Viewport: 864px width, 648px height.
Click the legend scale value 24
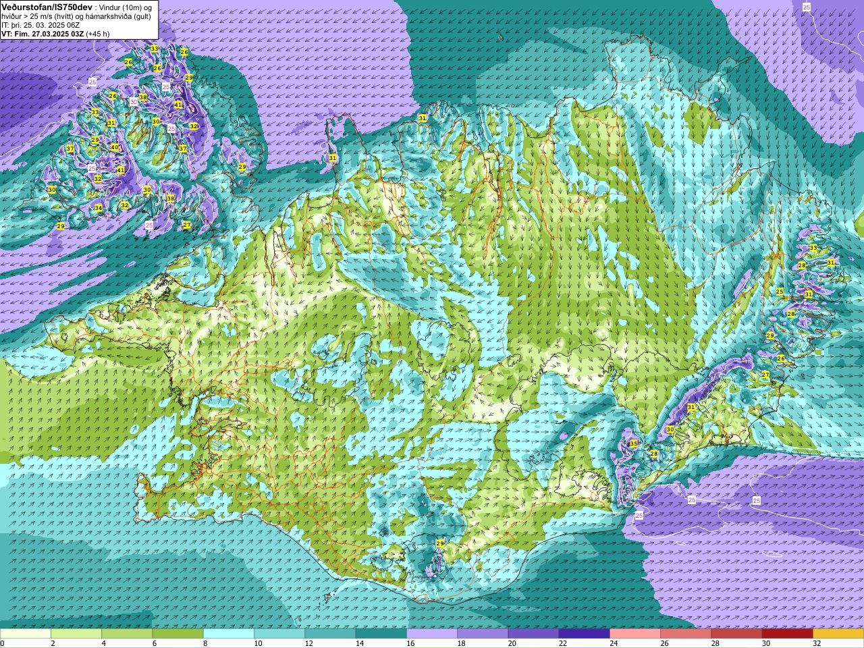click(x=614, y=643)
